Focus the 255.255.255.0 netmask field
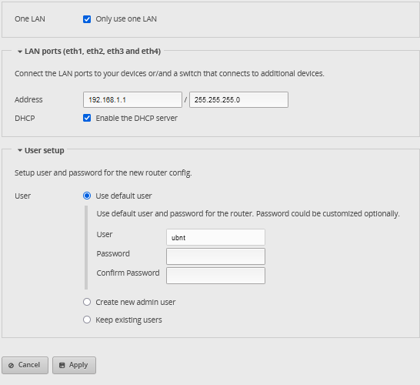Image resolution: width=420 pixels, height=385 pixels. (x=238, y=100)
